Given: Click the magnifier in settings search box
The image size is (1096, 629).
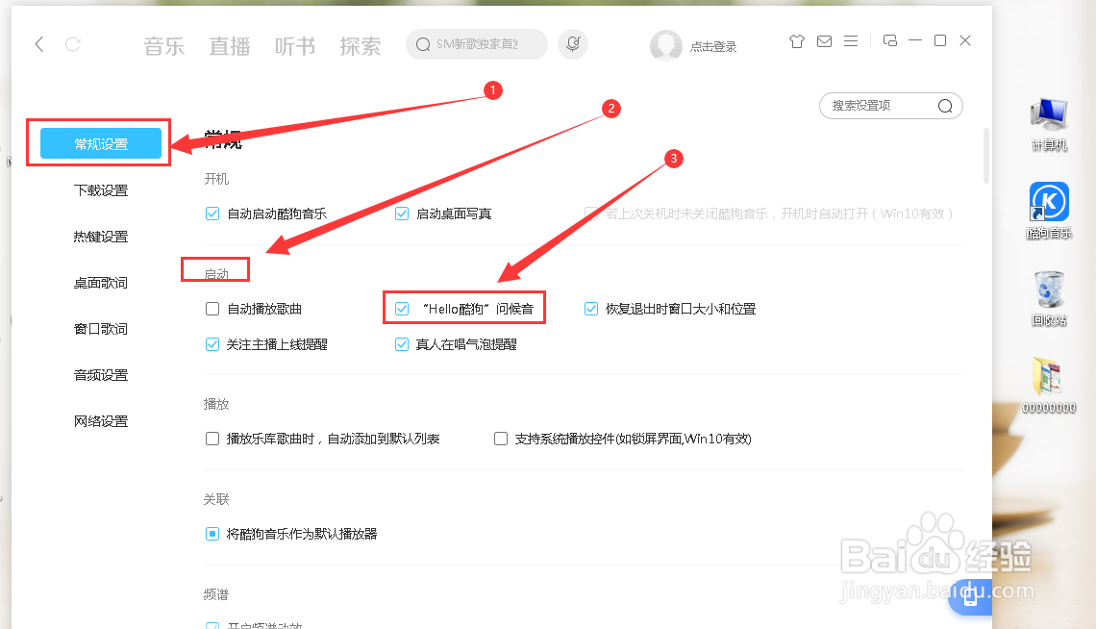Looking at the screenshot, I should tap(945, 106).
